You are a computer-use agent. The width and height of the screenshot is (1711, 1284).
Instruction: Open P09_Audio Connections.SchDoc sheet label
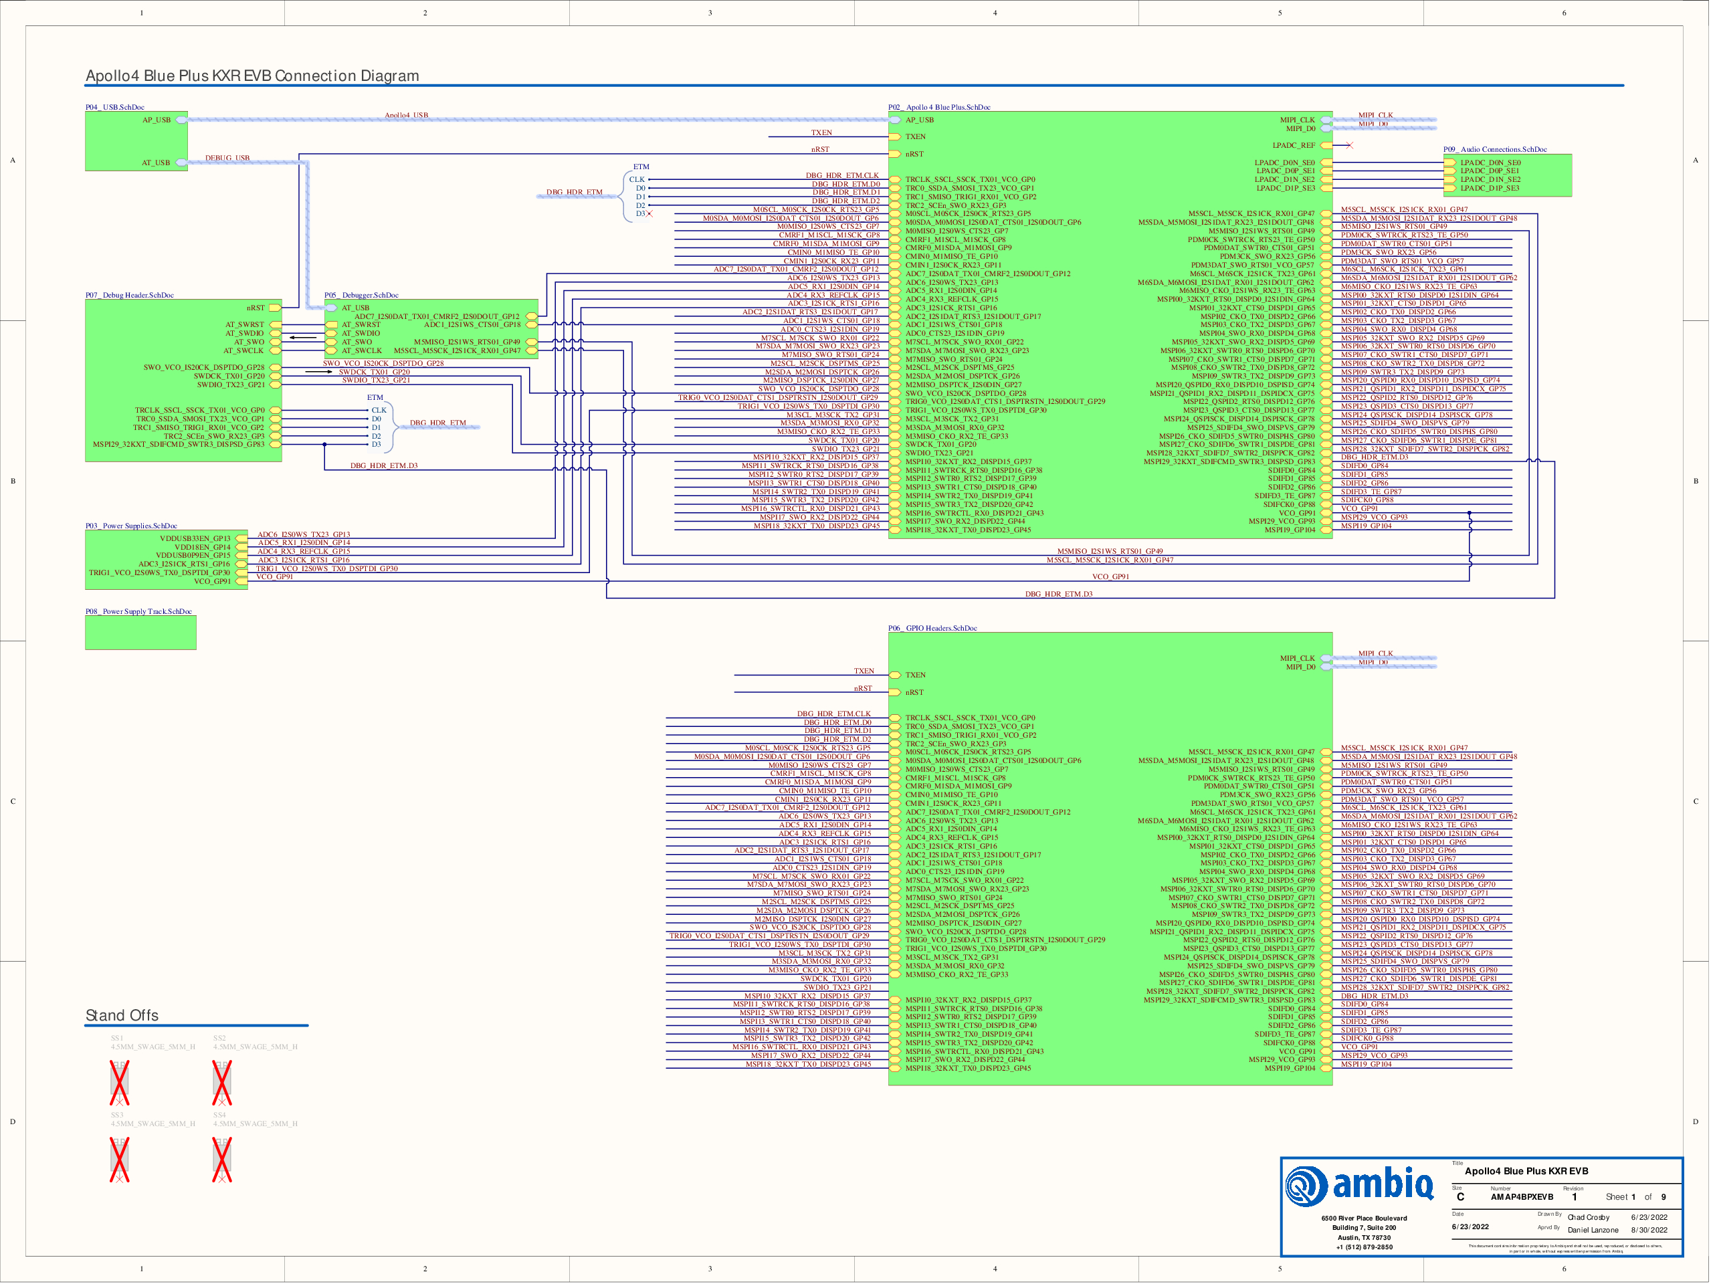1494,149
